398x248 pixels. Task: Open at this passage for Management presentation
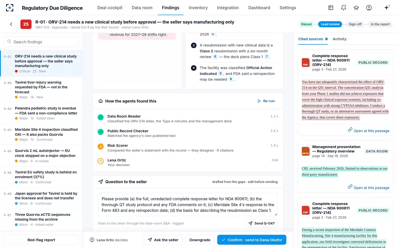[368, 187]
